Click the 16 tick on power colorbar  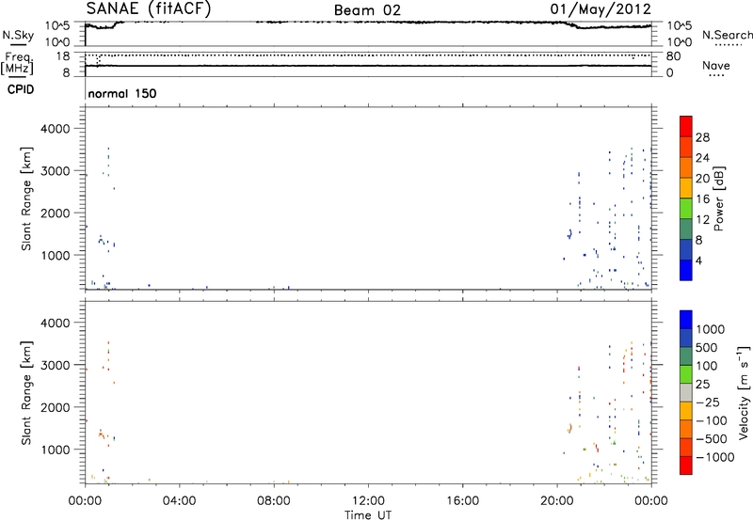coord(702,199)
